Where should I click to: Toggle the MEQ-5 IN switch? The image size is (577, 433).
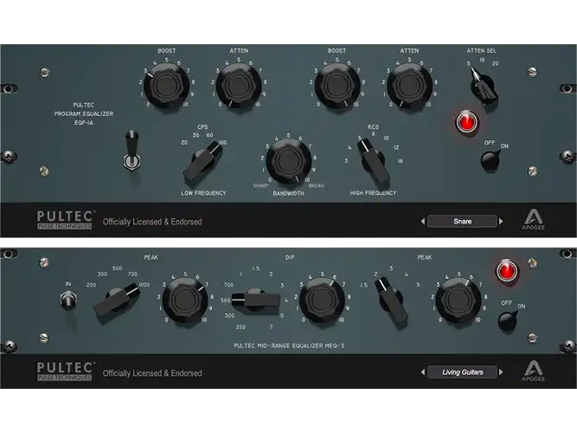67,300
